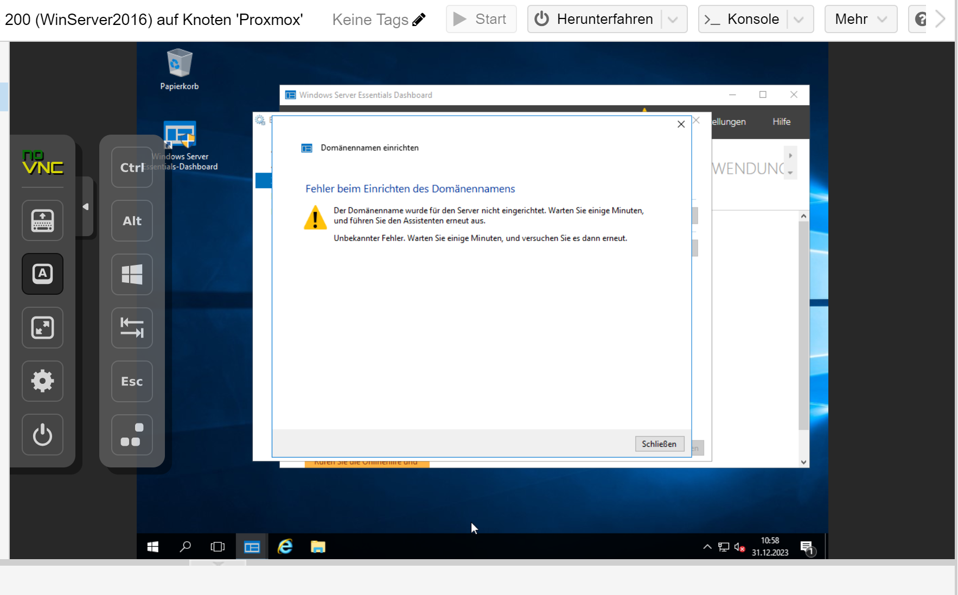The image size is (958, 595).
Task: Open File Explorer from taskbar
Action: pos(318,547)
